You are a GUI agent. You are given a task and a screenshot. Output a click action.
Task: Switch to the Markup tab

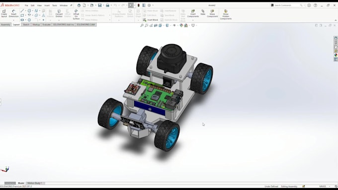click(36, 25)
